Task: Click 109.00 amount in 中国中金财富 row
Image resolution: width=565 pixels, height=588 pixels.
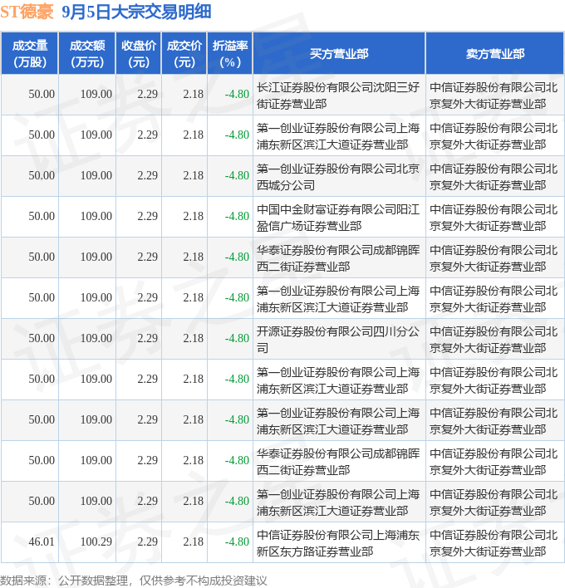Action: point(96,216)
